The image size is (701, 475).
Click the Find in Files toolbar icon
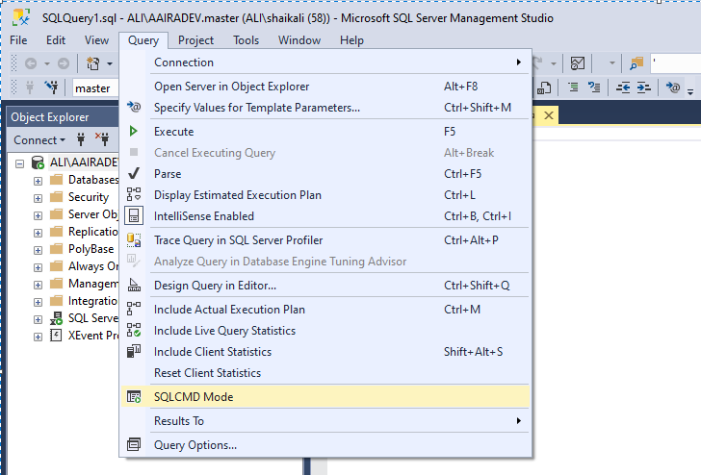coord(636,63)
